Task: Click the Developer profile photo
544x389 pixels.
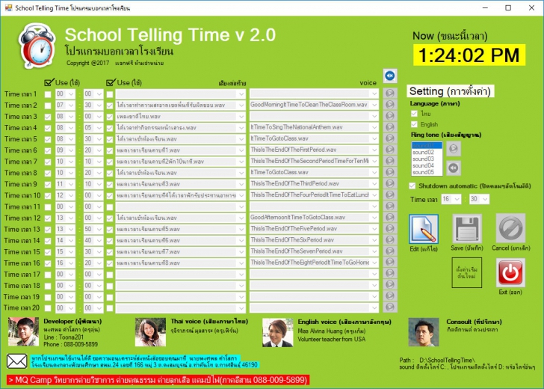Action: tap(24, 331)
